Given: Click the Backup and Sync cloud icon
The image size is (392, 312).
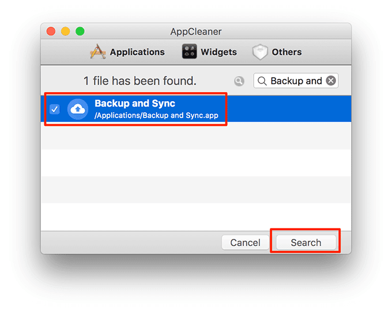Looking at the screenshot, I should click(x=78, y=109).
